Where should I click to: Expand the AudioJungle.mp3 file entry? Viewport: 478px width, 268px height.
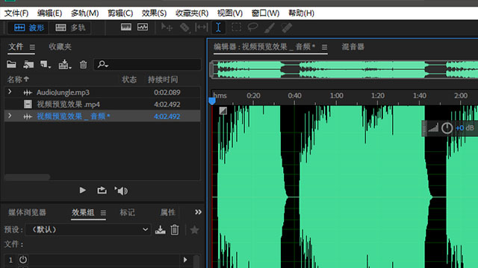point(10,92)
